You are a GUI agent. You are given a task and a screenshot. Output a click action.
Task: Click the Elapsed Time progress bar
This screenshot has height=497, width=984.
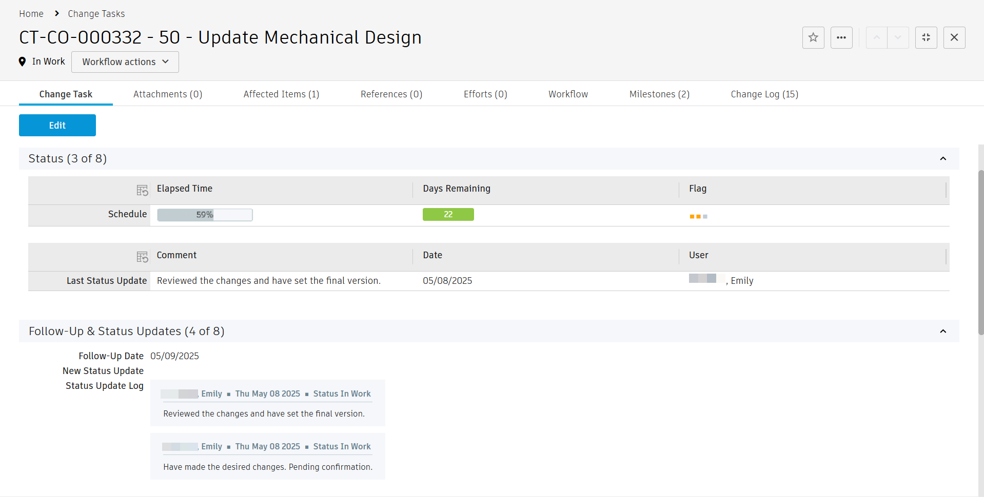pos(205,215)
